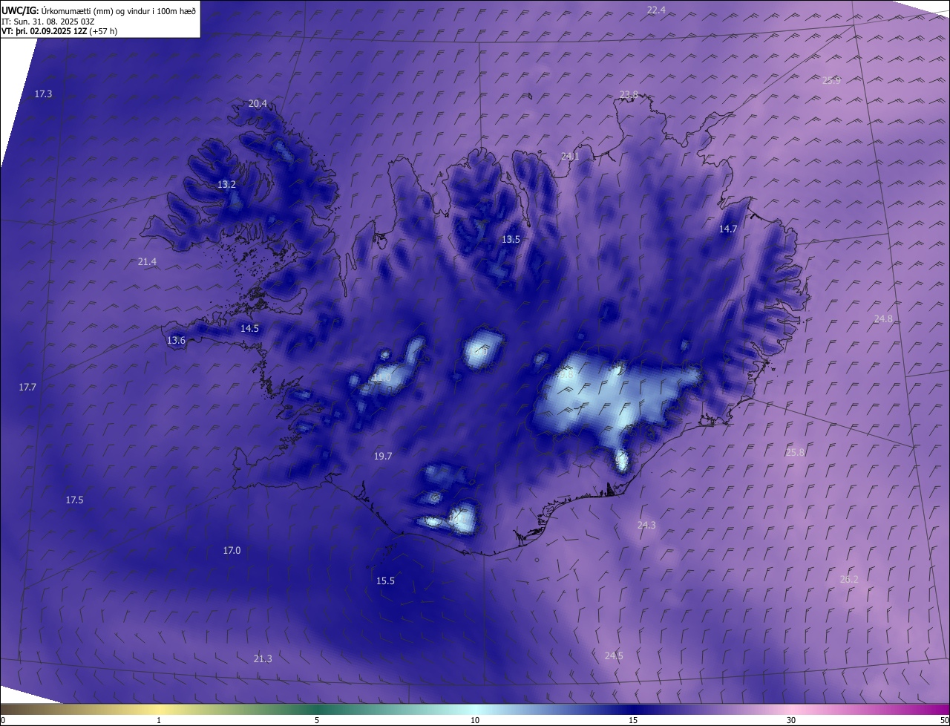Click the 24.5 value label
The height and width of the screenshot is (726, 950).
pos(614,655)
